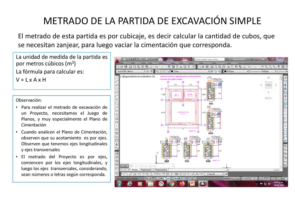The width and height of the screenshot is (295, 221).
Task: Select the Spline tool in the draw toolbar
Action: [x=117, y=107]
